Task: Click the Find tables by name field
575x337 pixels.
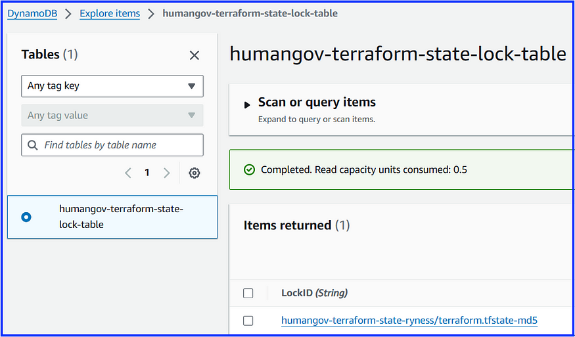Action: pos(112,145)
